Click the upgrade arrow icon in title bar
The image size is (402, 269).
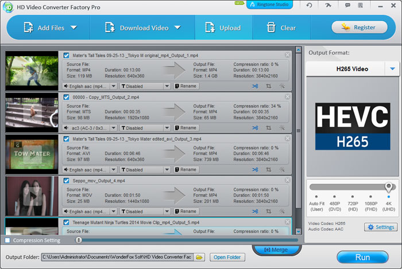point(328,5)
